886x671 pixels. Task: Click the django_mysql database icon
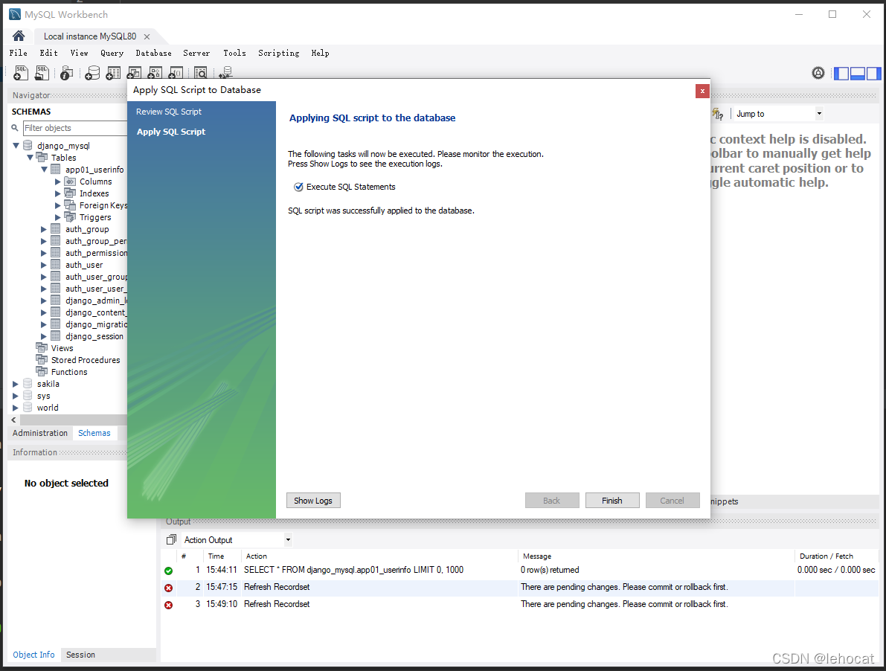click(28, 146)
